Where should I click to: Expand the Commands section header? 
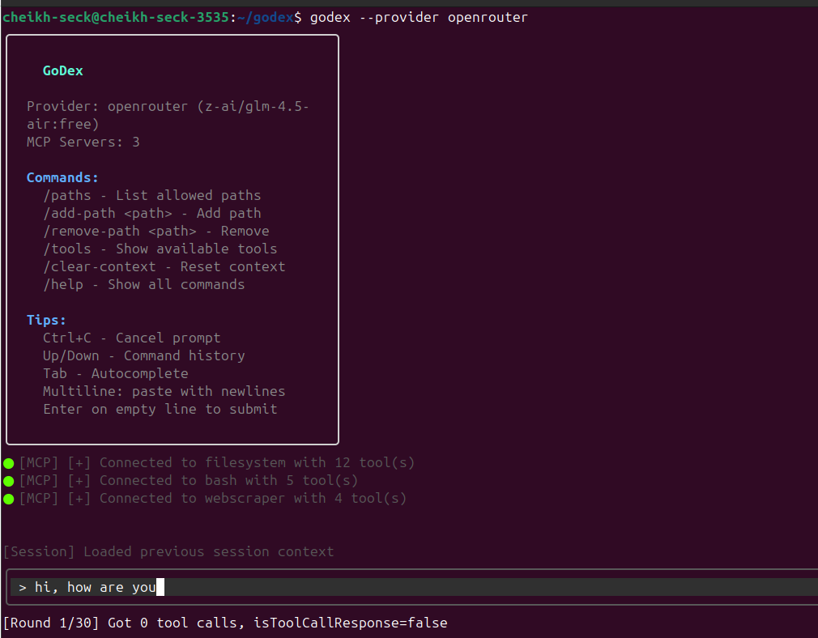(x=62, y=177)
